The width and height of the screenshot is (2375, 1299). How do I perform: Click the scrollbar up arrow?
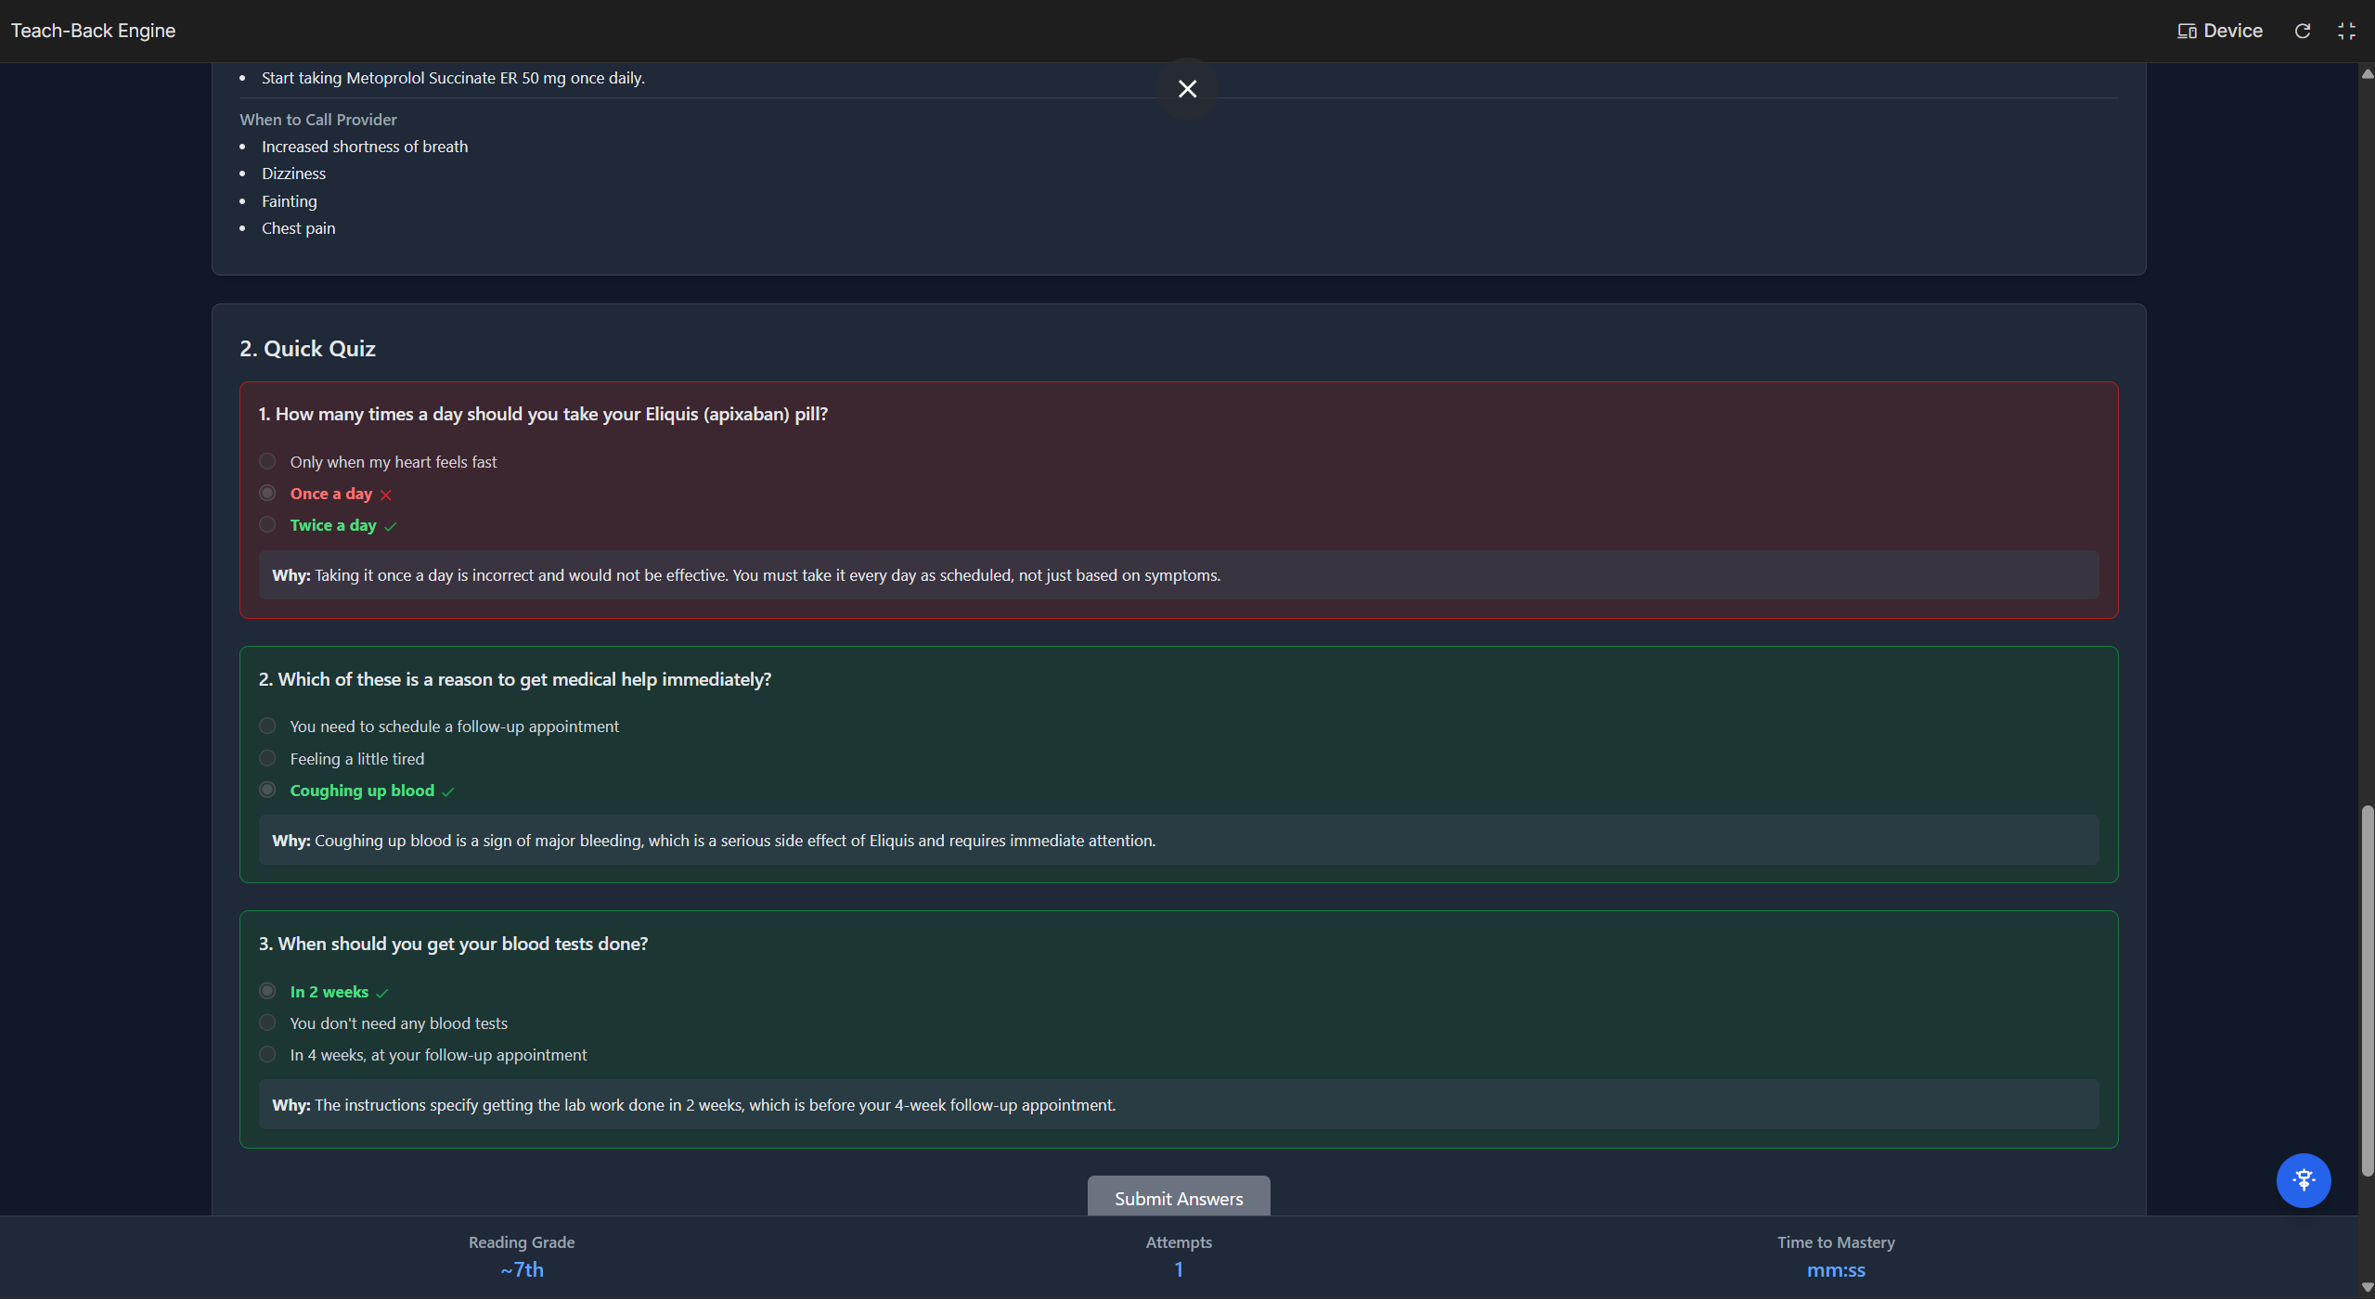(2367, 73)
